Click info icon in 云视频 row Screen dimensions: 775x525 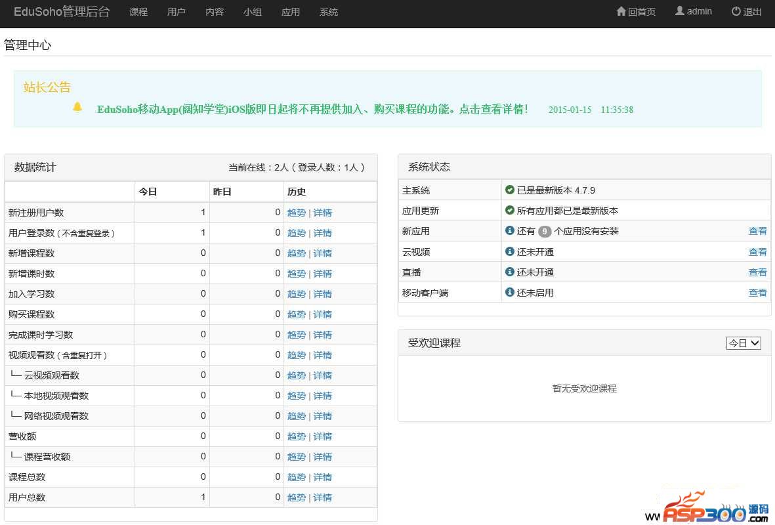[x=510, y=251]
